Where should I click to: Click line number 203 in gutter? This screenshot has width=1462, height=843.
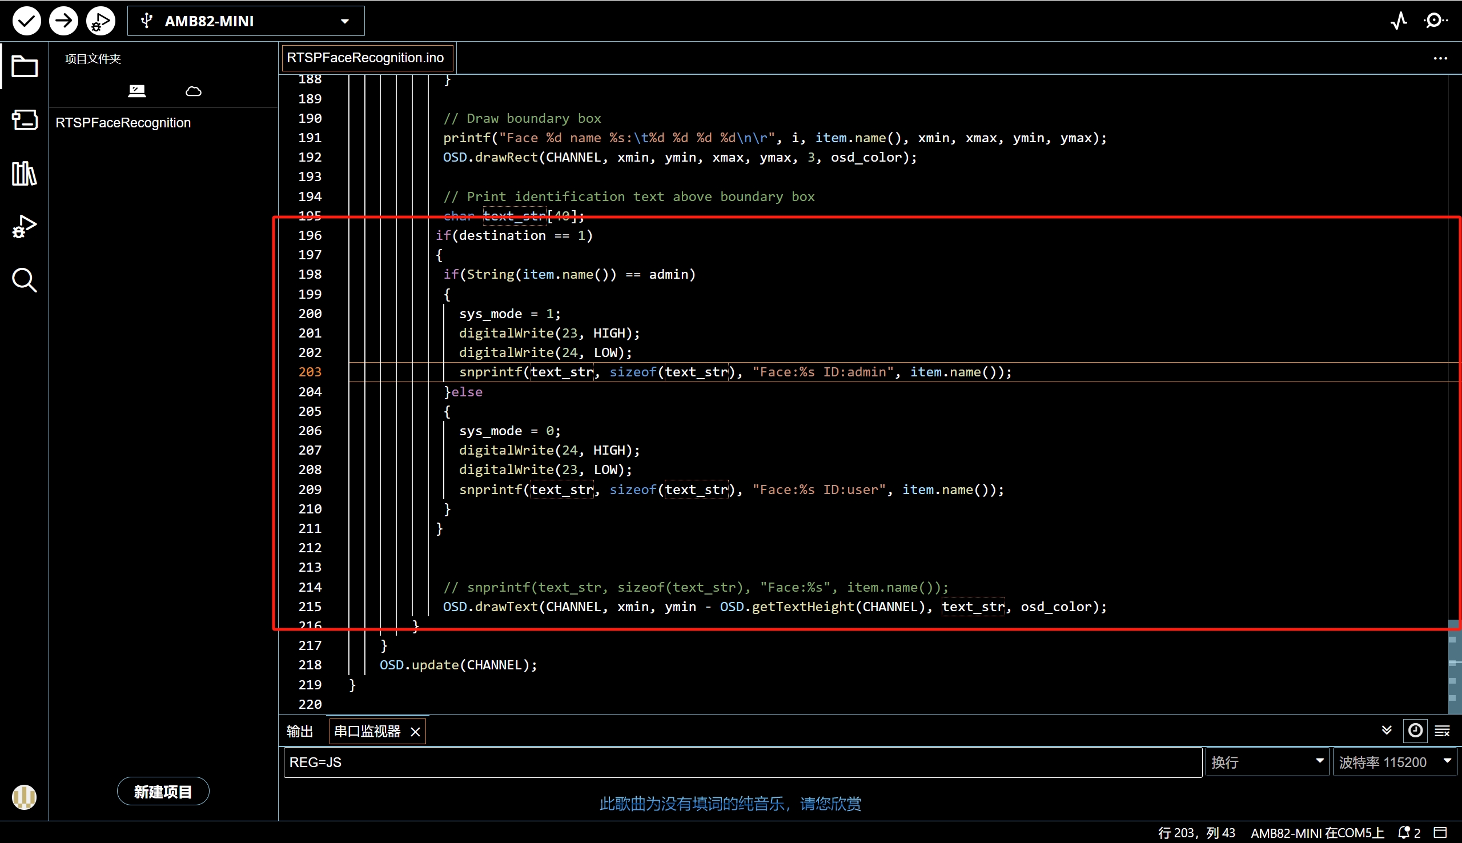(x=310, y=372)
